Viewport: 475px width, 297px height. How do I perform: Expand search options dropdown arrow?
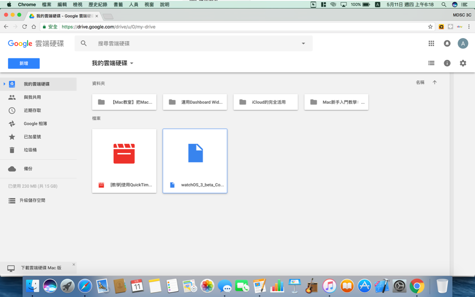point(303,44)
